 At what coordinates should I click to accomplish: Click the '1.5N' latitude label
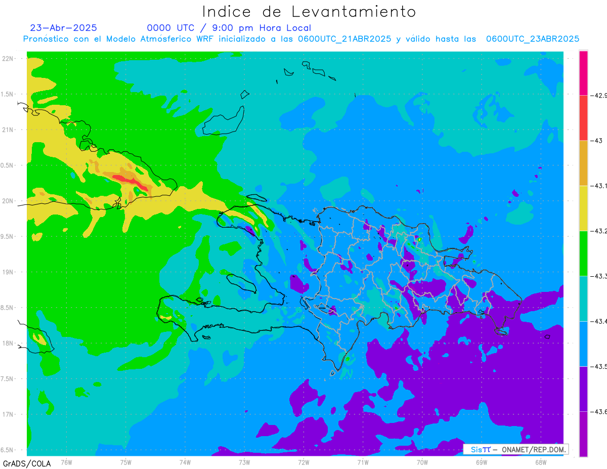coord(8,94)
